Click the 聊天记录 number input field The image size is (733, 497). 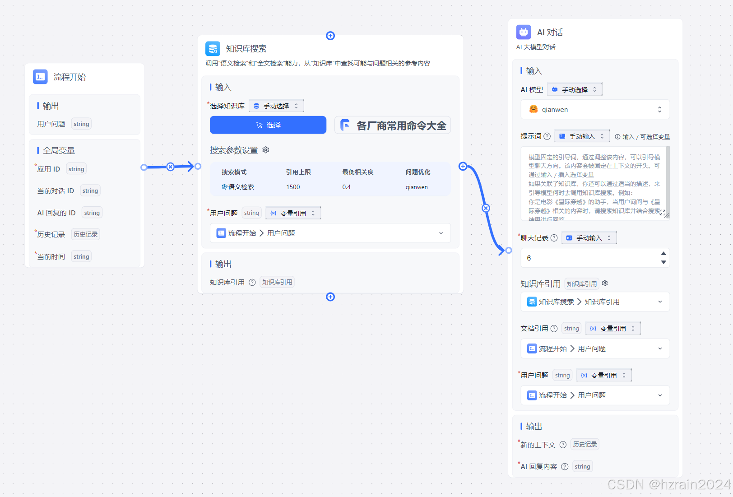pos(595,258)
